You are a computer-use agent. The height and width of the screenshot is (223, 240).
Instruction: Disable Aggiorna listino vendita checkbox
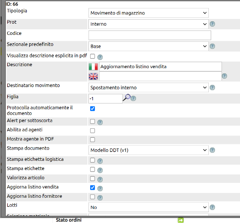pyautogui.click(x=93, y=188)
